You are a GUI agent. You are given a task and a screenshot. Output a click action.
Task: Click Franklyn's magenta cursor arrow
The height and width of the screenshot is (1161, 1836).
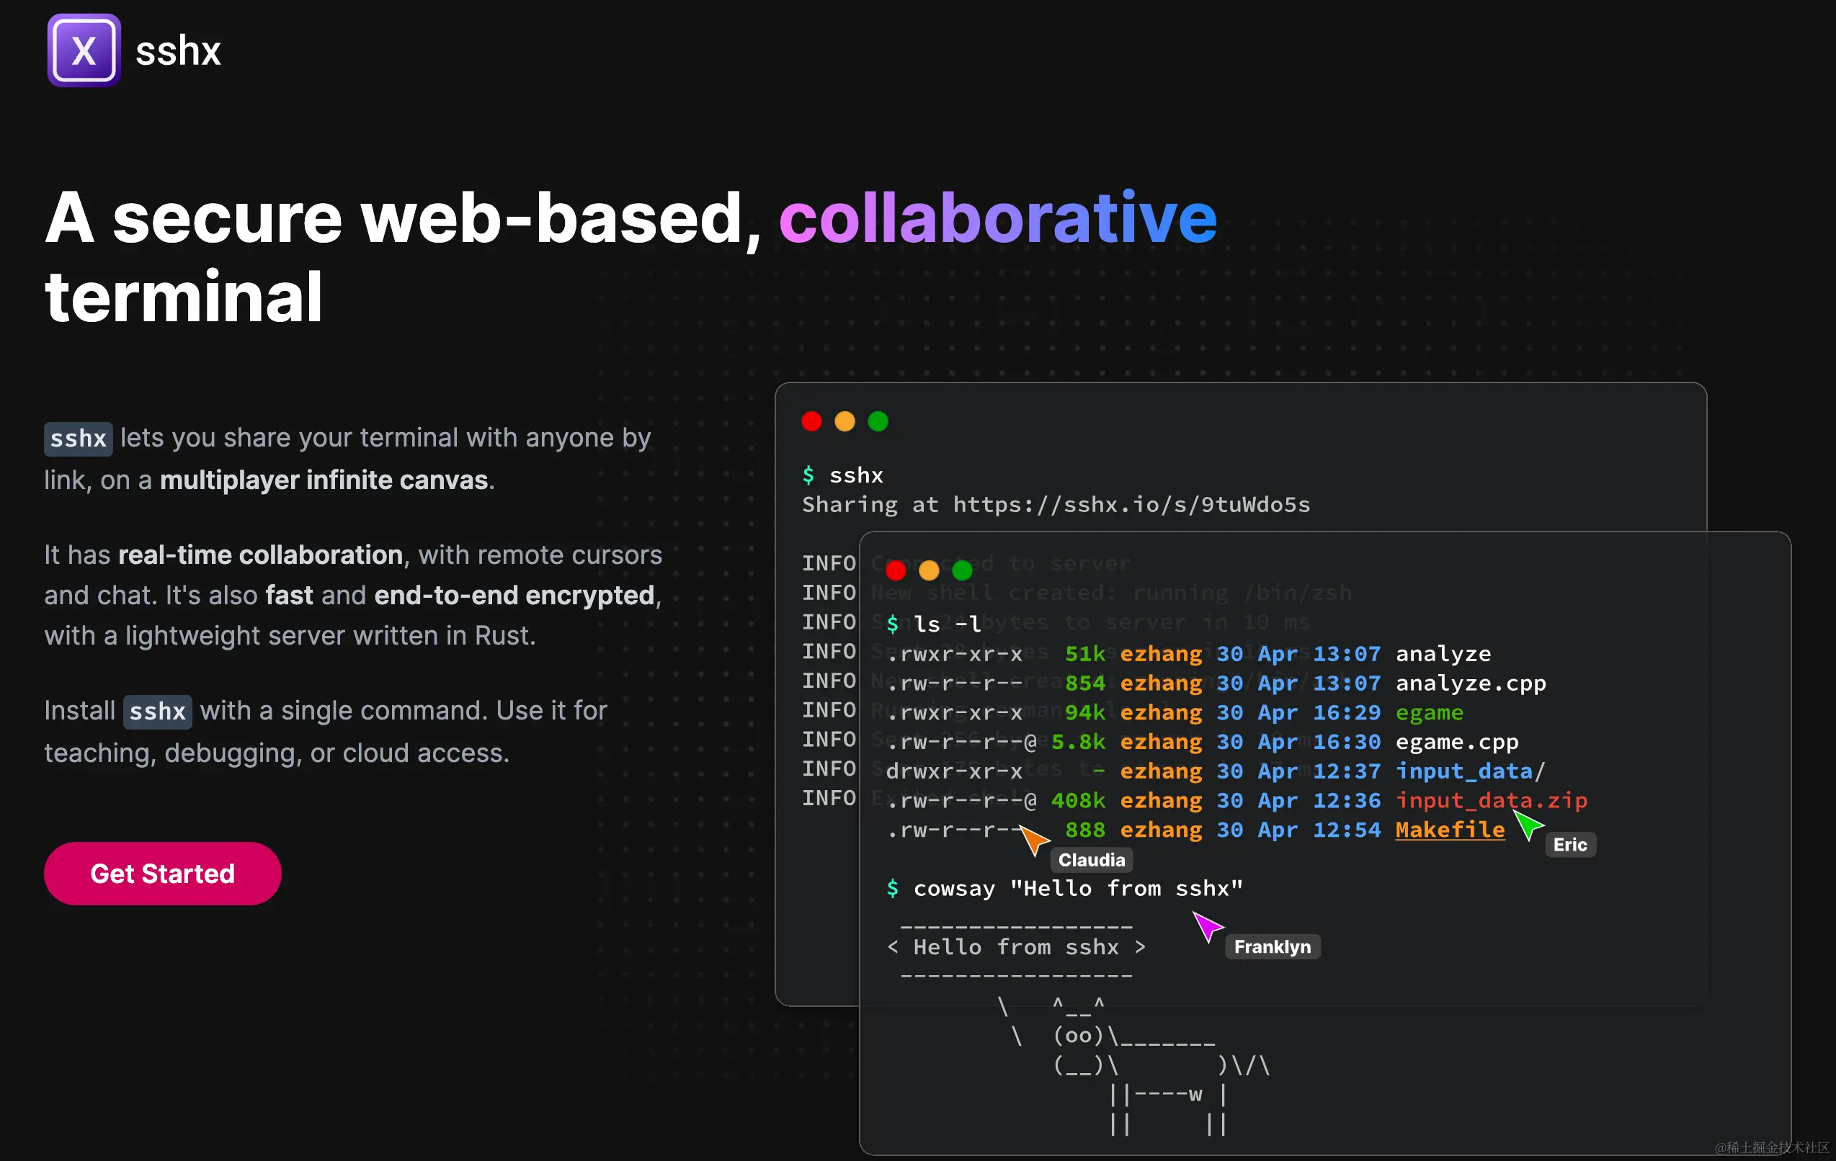1207,925
